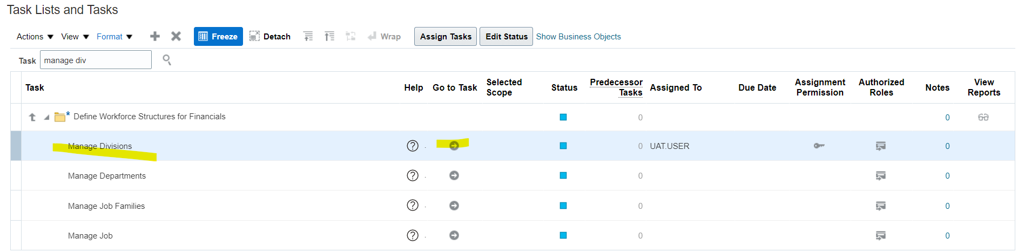Click Go to Task arrow for Manage Job
The width and height of the screenshot is (1018, 252).
(454, 235)
